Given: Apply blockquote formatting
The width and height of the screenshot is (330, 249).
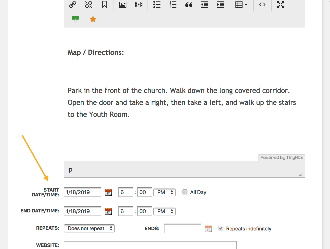Looking at the screenshot, I should [189, 5].
